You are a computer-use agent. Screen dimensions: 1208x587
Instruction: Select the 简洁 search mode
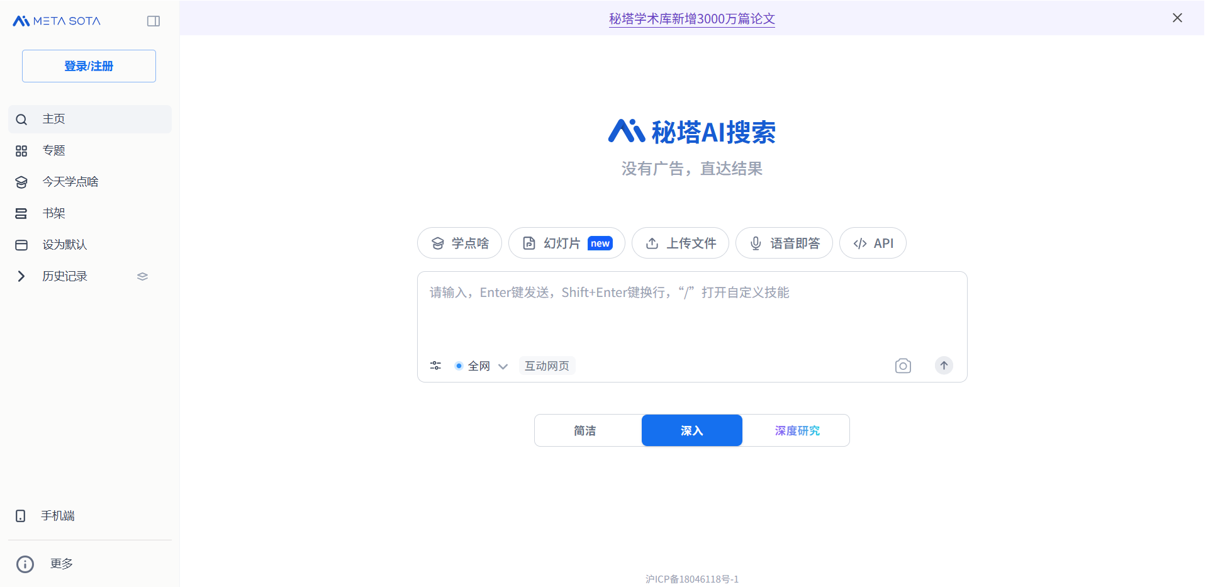(x=584, y=430)
